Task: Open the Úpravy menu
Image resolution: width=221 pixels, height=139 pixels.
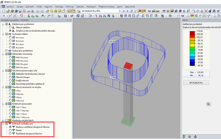Action: click(20, 7)
